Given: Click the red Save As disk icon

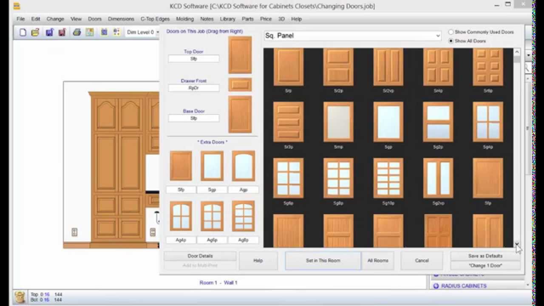Looking at the screenshot, I should (x=62, y=32).
